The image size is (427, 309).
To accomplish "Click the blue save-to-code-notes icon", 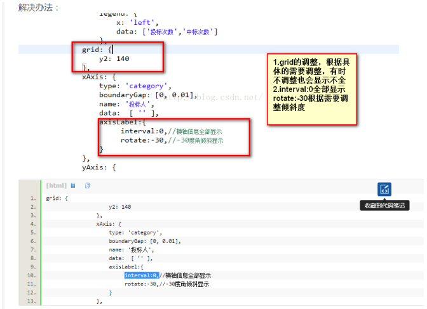I will (384, 189).
